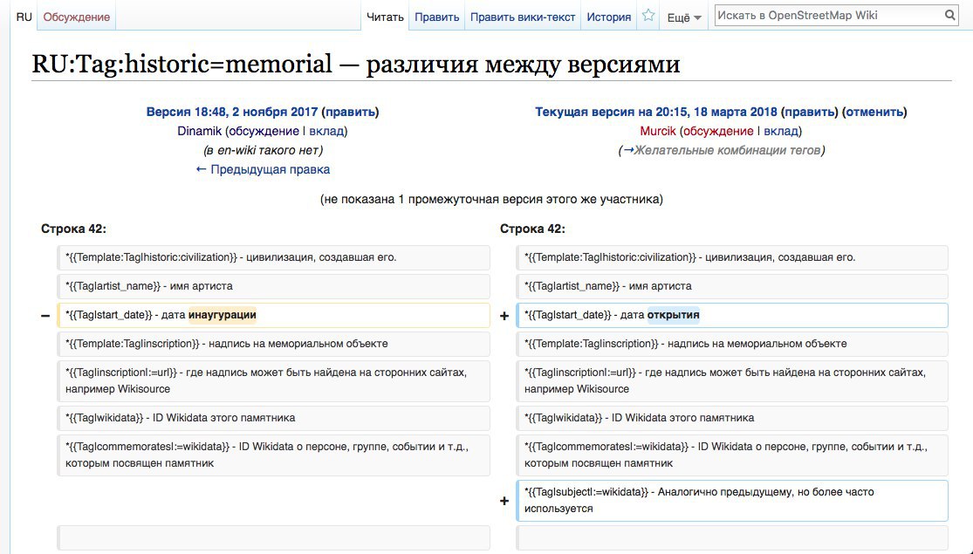Open version from 18:48, 2 ноября 2017
This screenshot has height=554, width=973.
point(231,113)
